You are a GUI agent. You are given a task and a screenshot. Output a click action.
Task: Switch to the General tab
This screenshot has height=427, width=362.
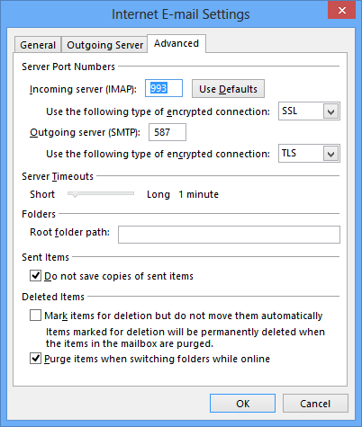pos(38,45)
